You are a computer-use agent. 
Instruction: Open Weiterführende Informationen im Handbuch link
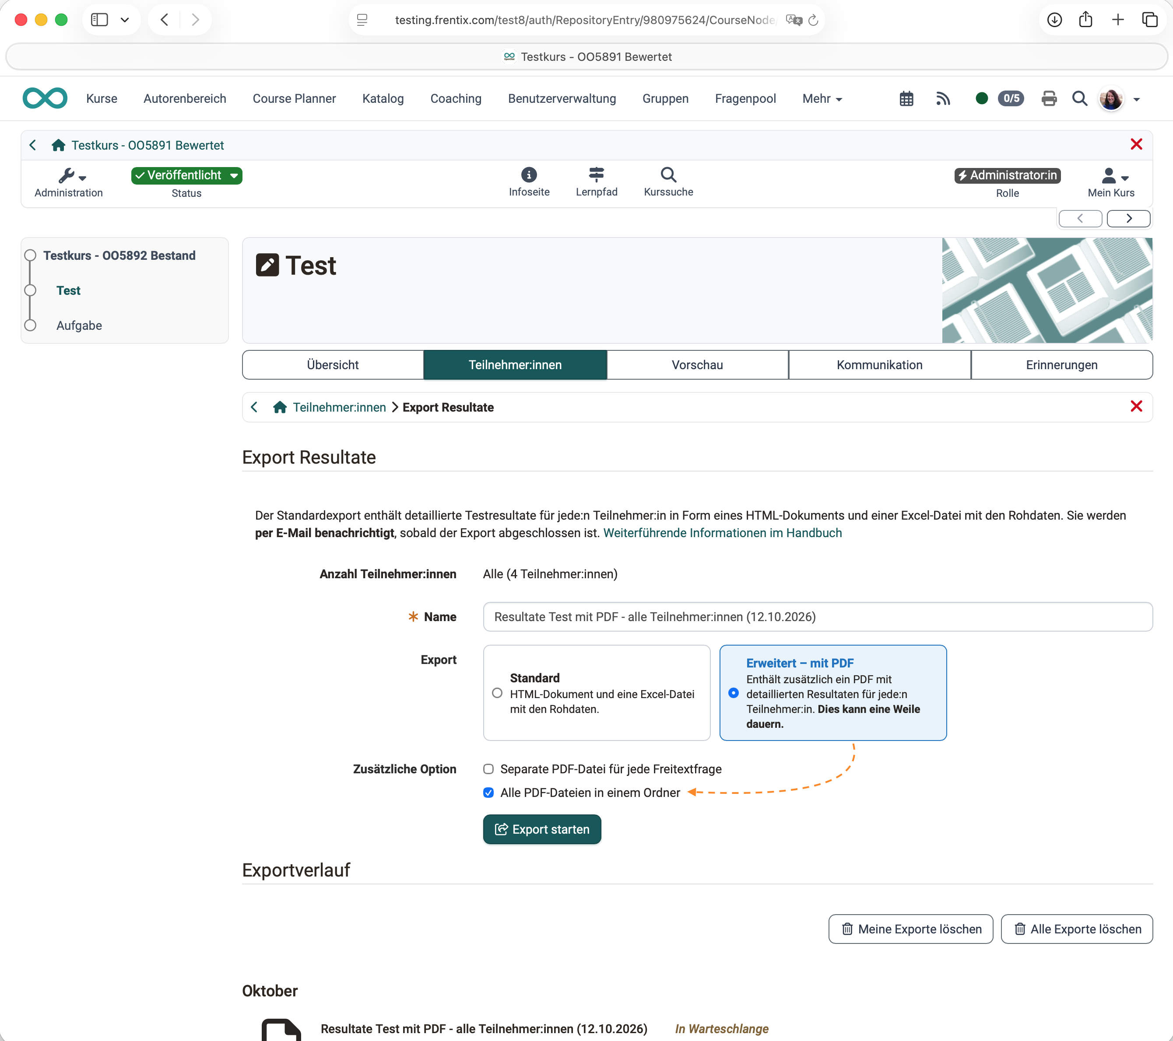[x=723, y=533]
